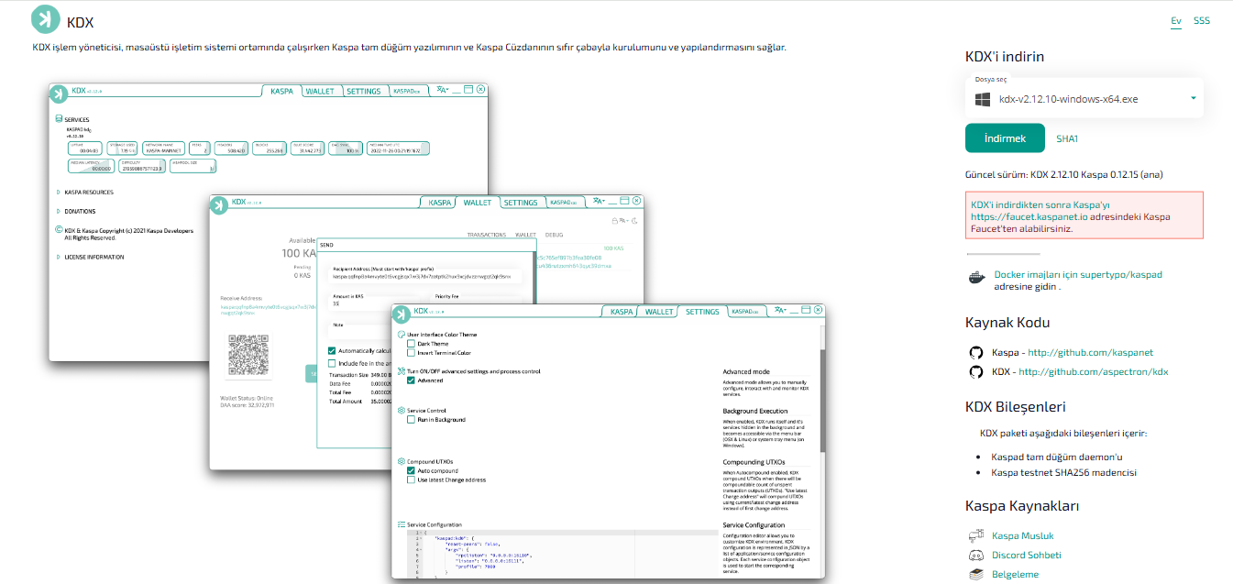Click the GitHub icon beside the Kaspa source
Screen dimensions: 1233x584
(x=976, y=352)
